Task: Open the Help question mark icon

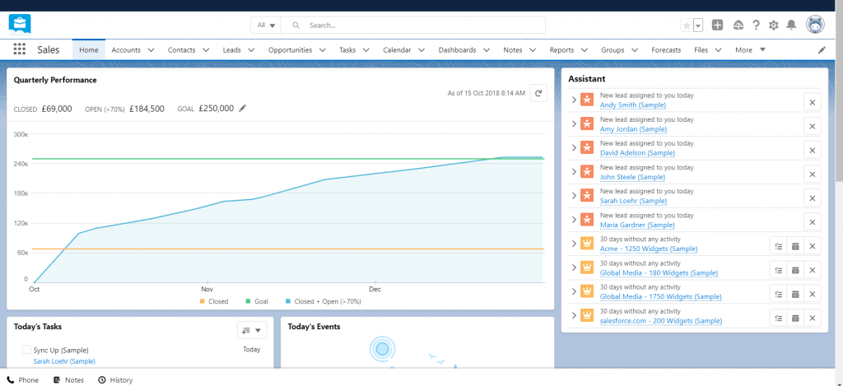Action: (756, 25)
